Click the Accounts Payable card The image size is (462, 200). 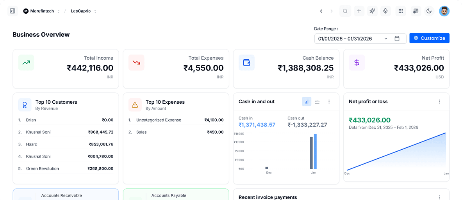tap(176, 195)
